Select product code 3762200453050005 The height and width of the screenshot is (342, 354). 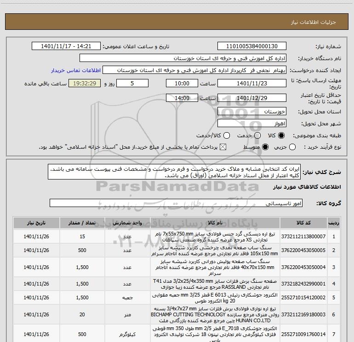(303, 250)
